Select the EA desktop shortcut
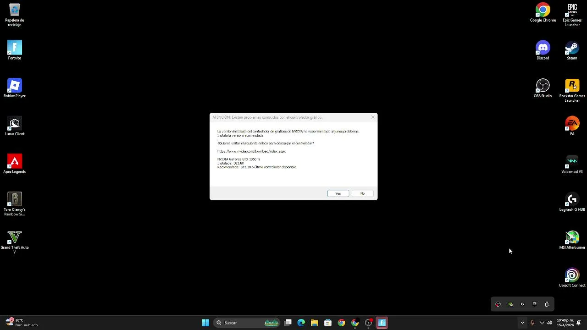The height and width of the screenshot is (330, 587). (572, 126)
